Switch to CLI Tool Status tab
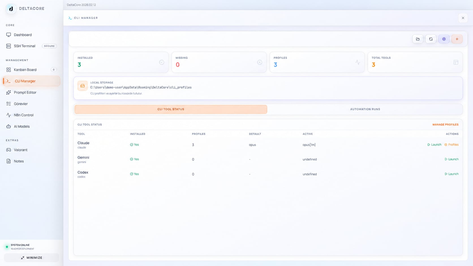This screenshot has height=266, width=473. (x=171, y=109)
